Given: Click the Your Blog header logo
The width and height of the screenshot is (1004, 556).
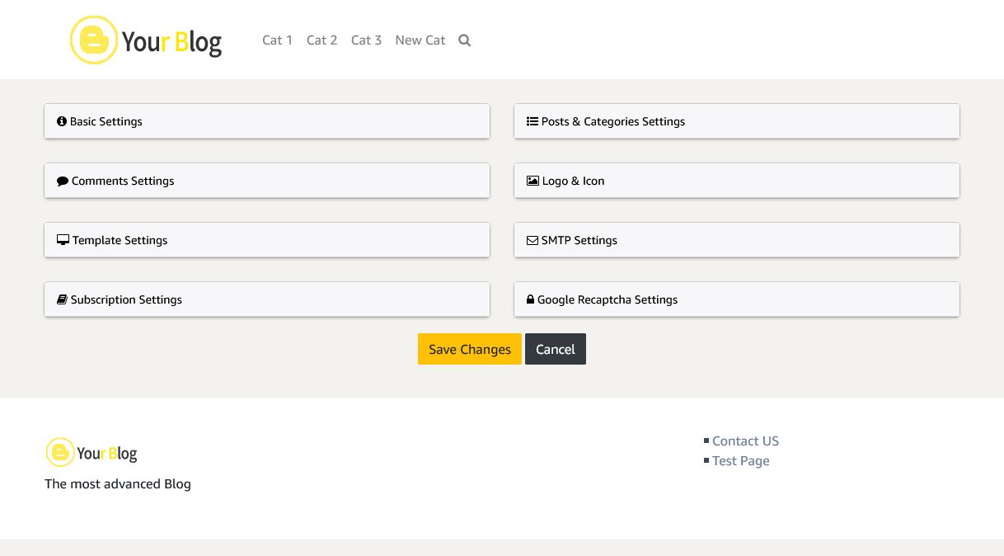Looking at the screenshot, I should pos(146,40).
